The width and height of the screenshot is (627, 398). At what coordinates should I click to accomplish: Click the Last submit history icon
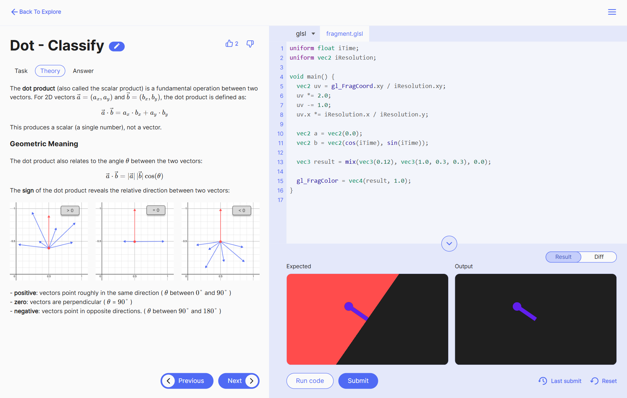point(543,381)
